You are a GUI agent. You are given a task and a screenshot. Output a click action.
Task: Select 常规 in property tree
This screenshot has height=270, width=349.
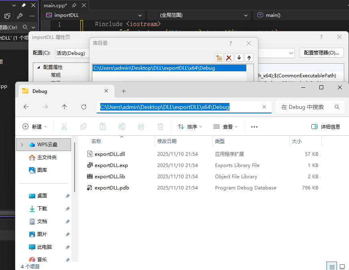56,75
